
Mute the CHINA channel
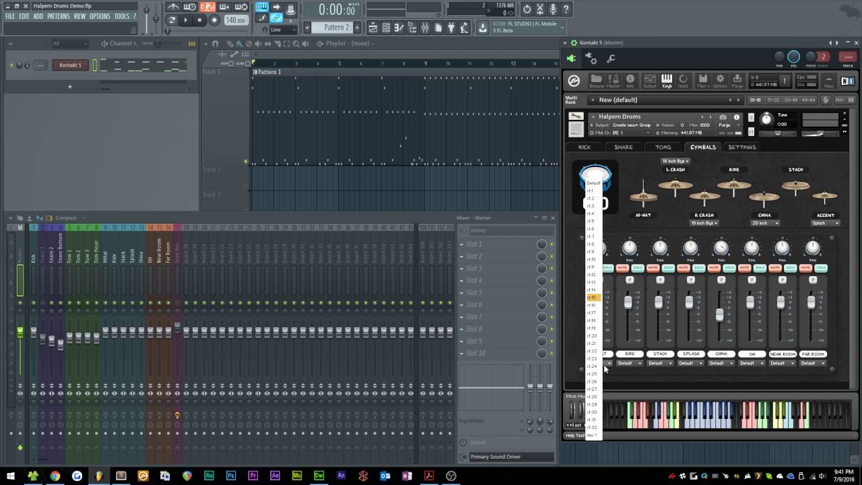click(714, 268)
